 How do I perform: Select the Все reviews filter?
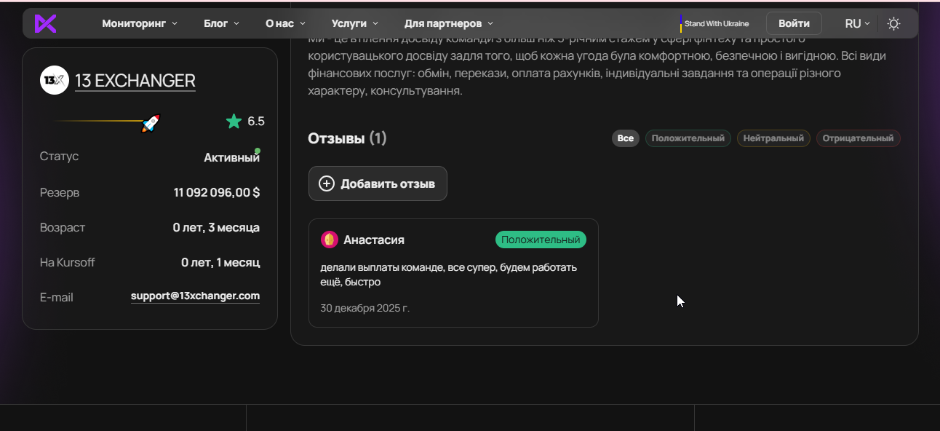pyautogui.click(x=626, y=138)
